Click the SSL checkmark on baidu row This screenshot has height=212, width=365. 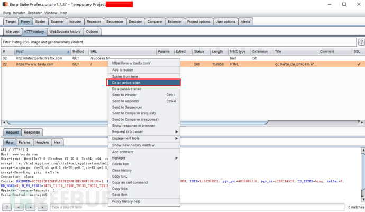(x=358, y=64)
